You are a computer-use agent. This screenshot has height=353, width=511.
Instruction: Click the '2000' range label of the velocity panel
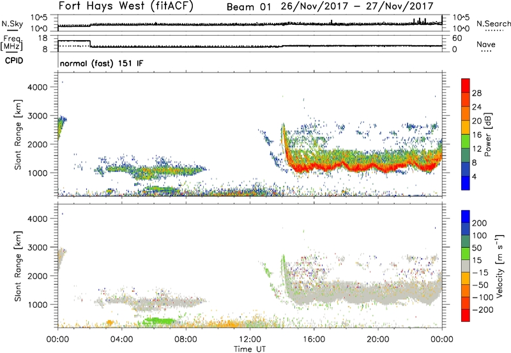(x=38, y=276)
